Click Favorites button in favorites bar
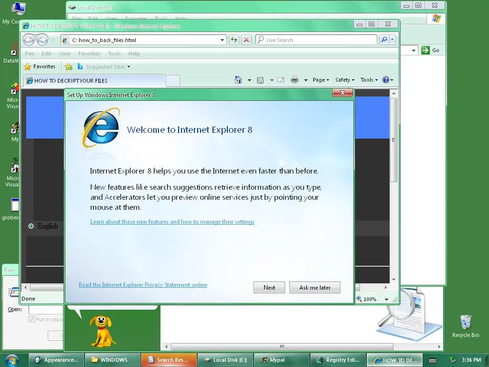The height and width of the screenshot is (367, 489). click(40, 66)
